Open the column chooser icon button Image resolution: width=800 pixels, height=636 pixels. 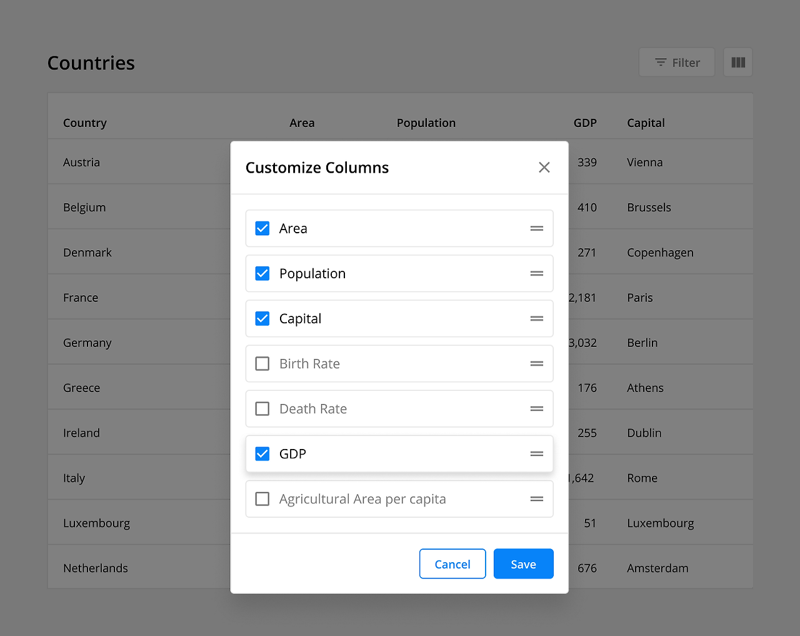[x=737, y=63]
